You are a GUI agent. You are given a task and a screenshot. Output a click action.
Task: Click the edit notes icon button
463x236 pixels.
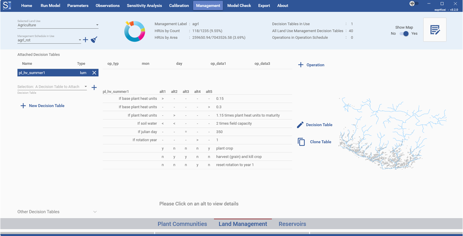pos(434,30)
